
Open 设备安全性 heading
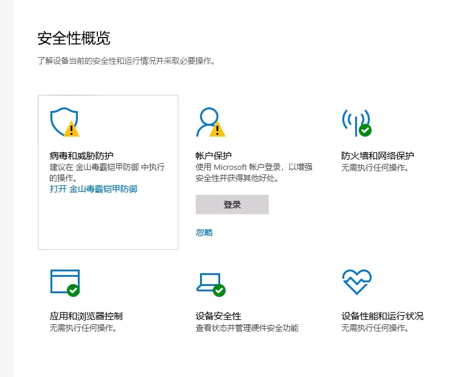218,316
